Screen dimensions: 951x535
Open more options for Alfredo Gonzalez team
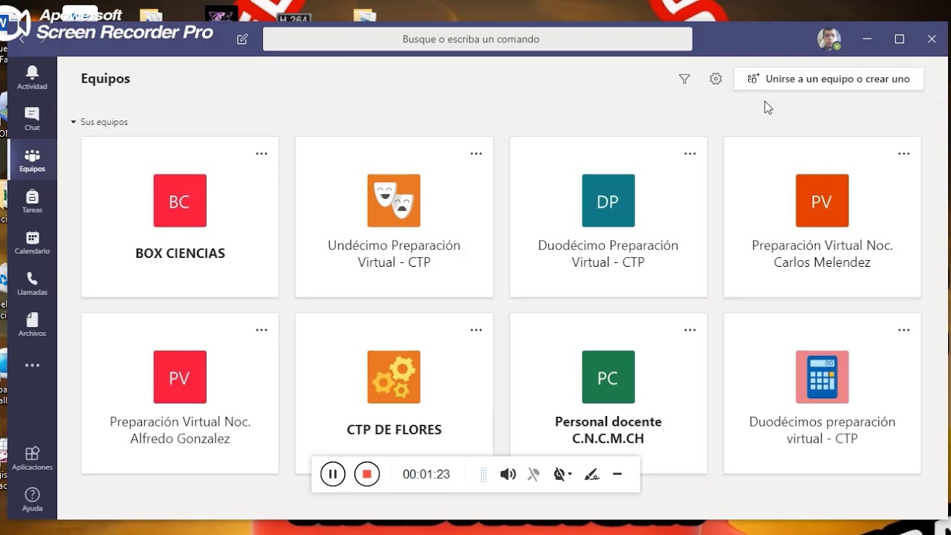pos(262,330)
